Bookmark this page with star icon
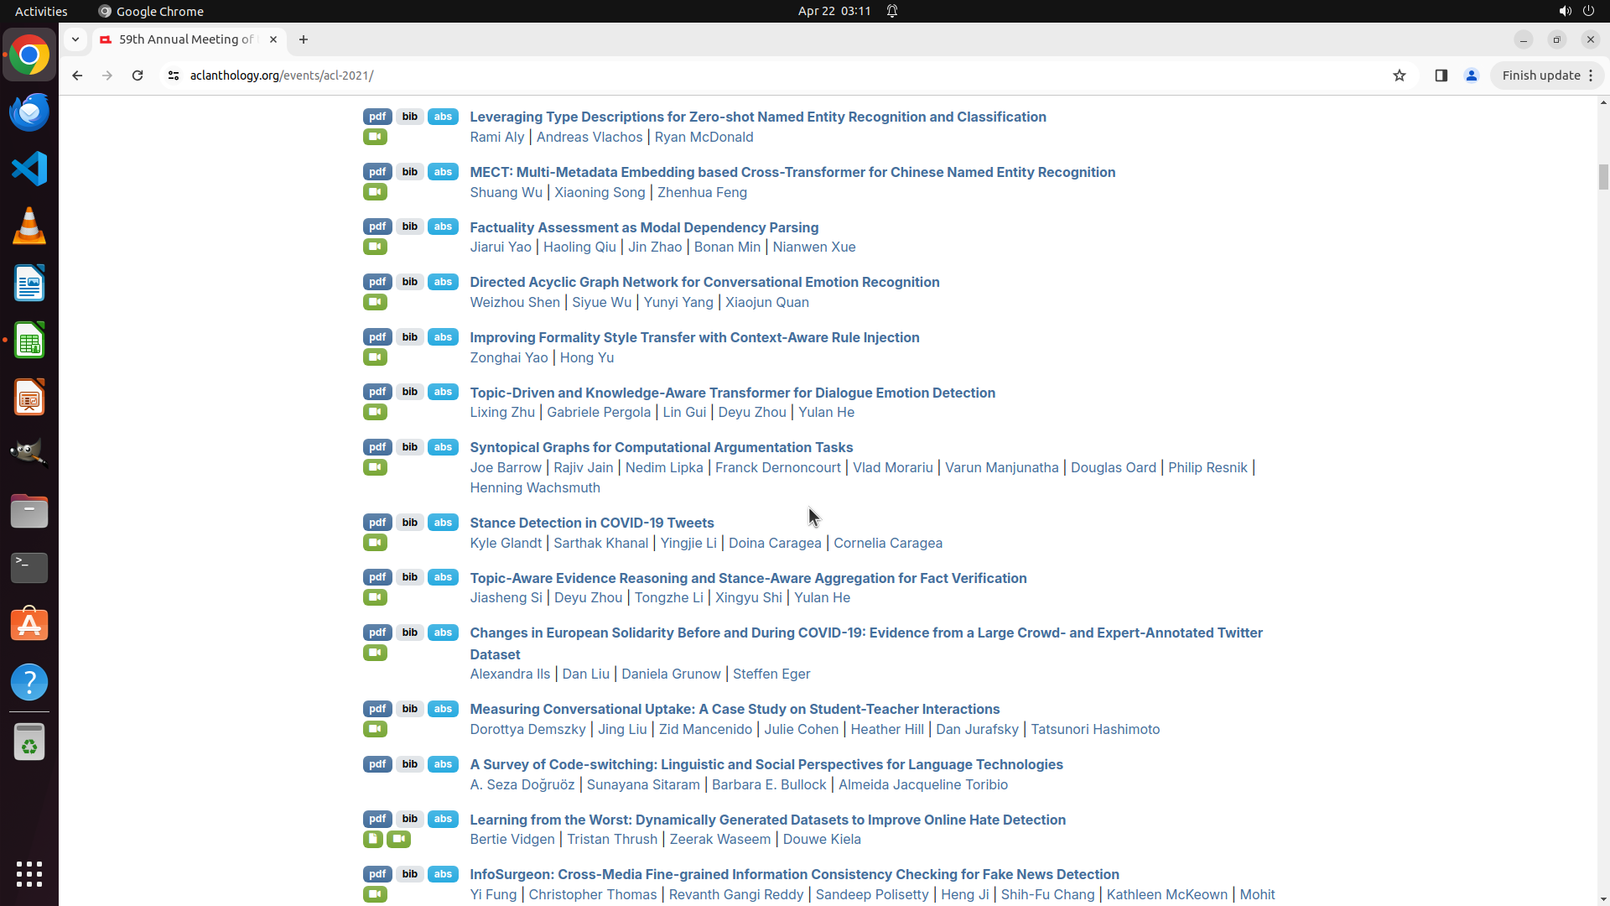The width and height of the screenshot is (1610, 906). click(x=1399, y=75)
